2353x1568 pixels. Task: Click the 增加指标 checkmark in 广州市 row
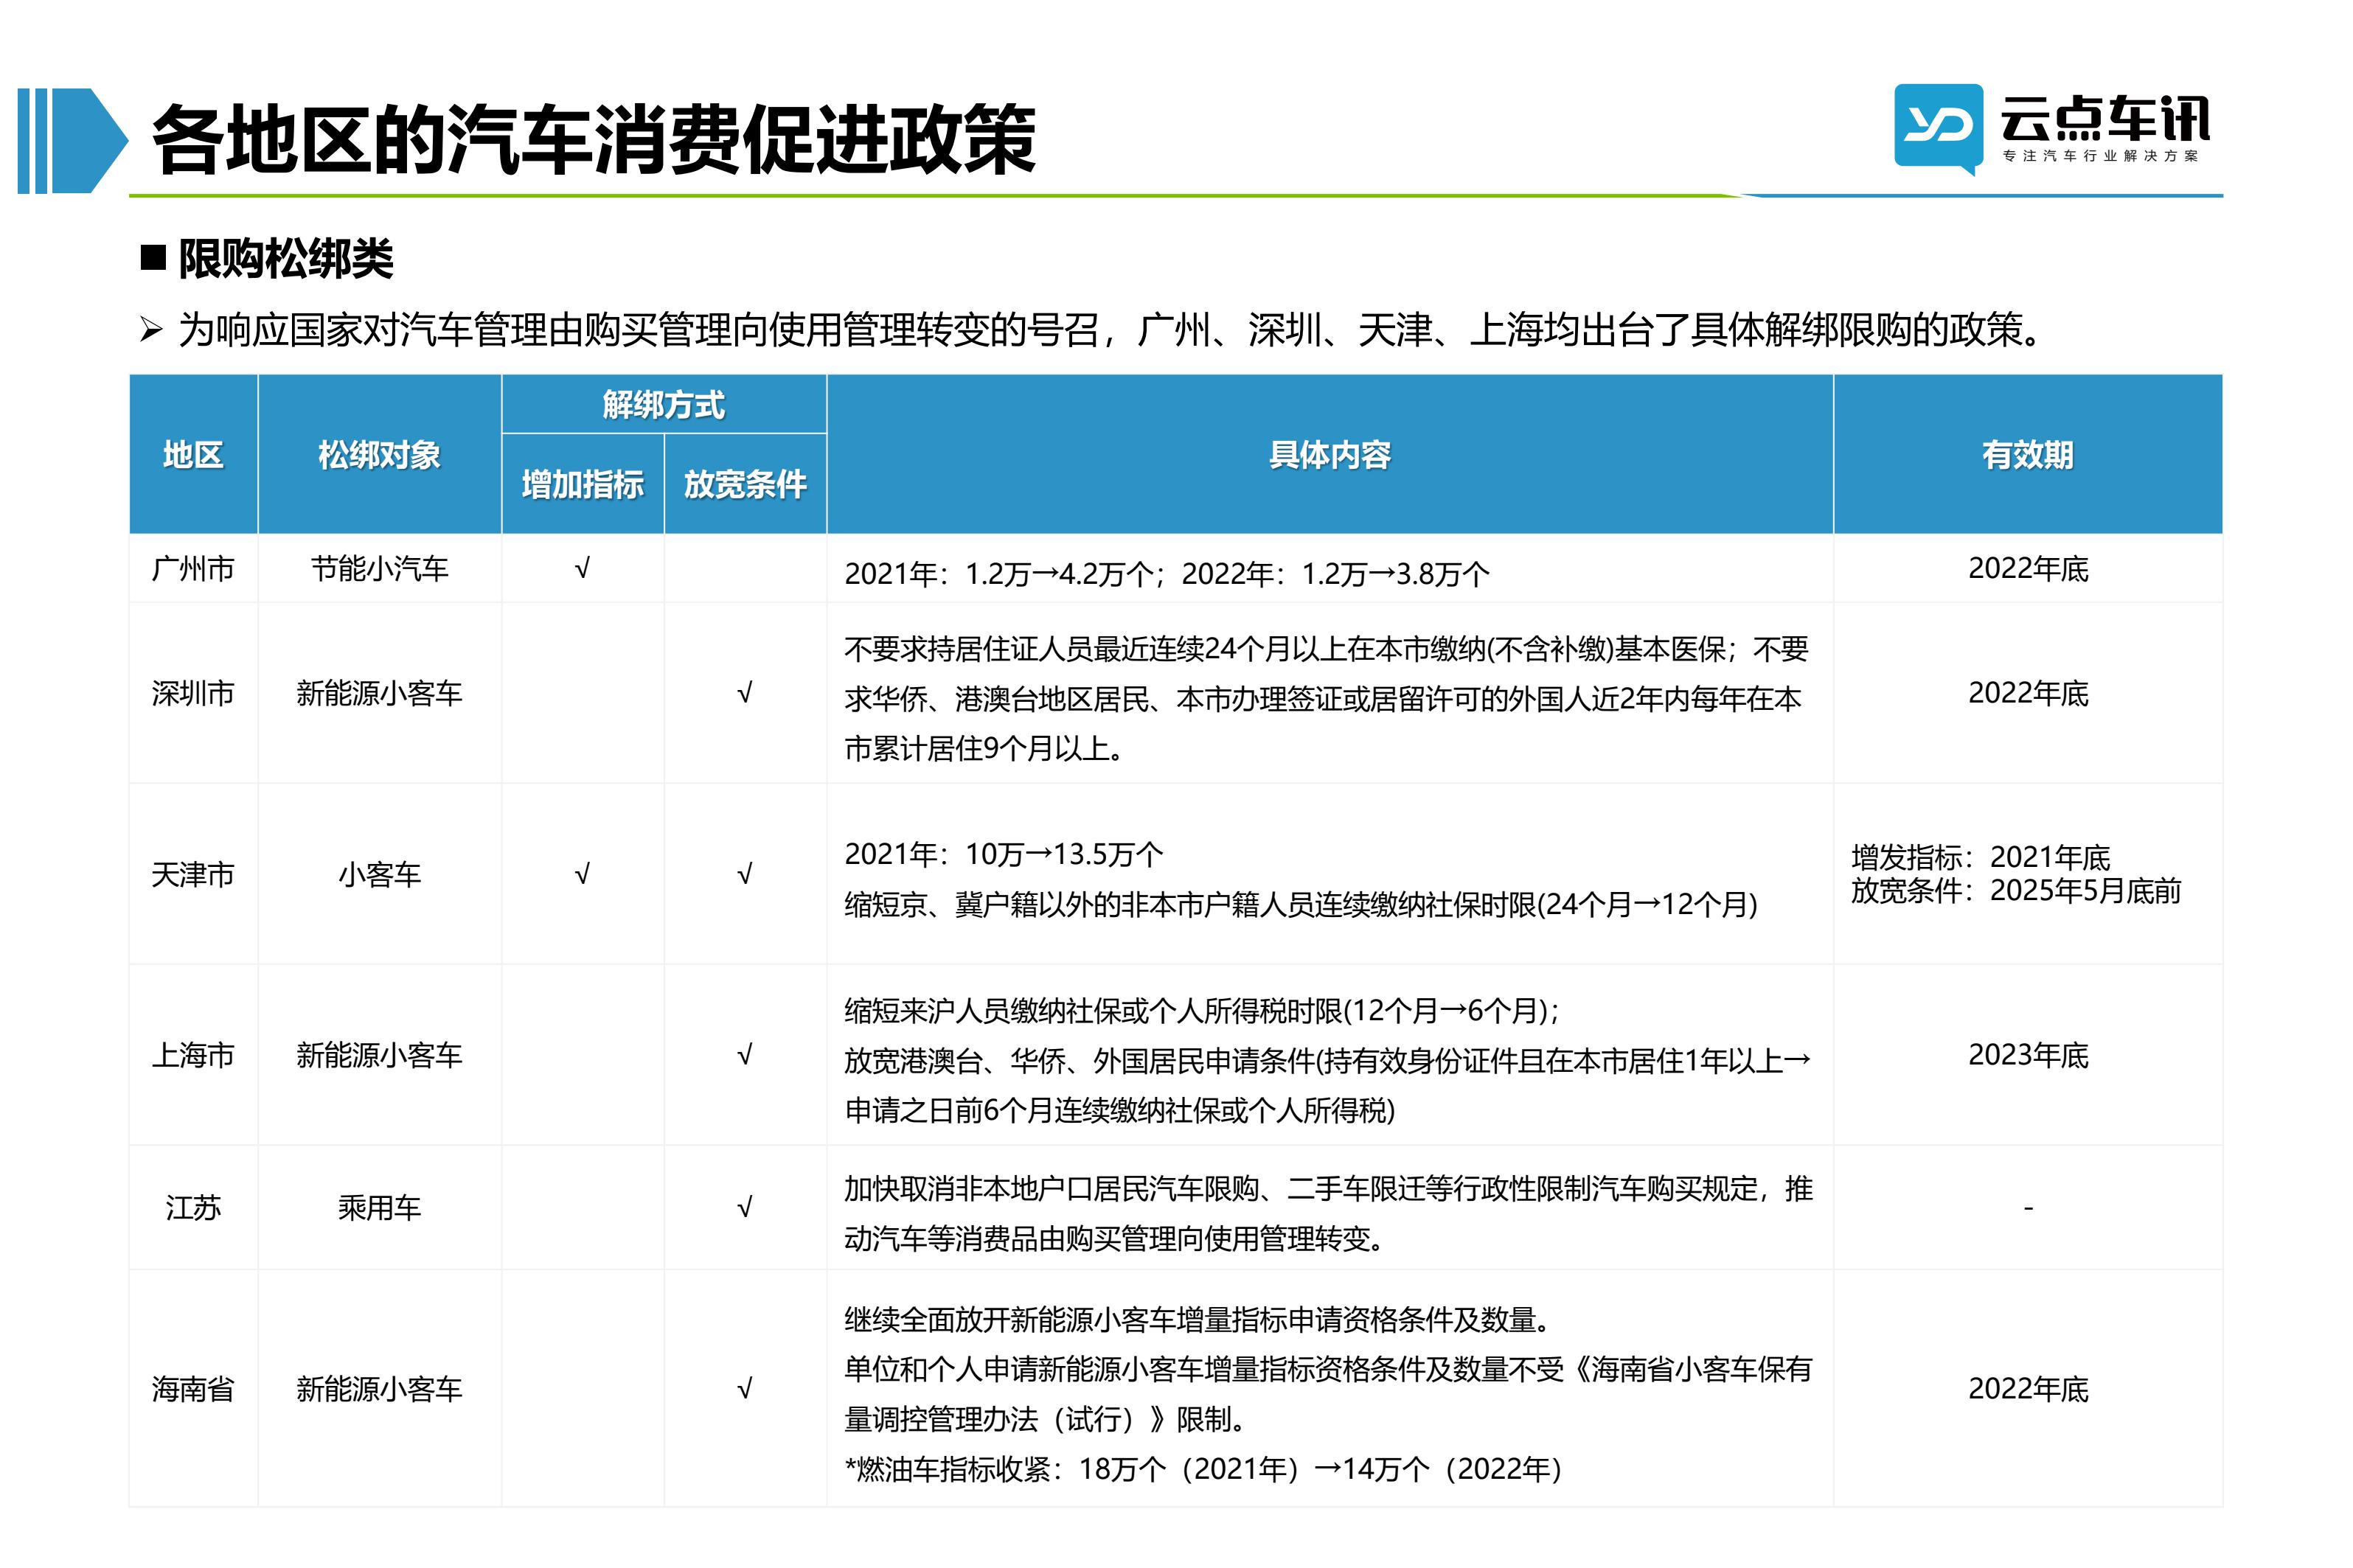[x=582, y=569]
